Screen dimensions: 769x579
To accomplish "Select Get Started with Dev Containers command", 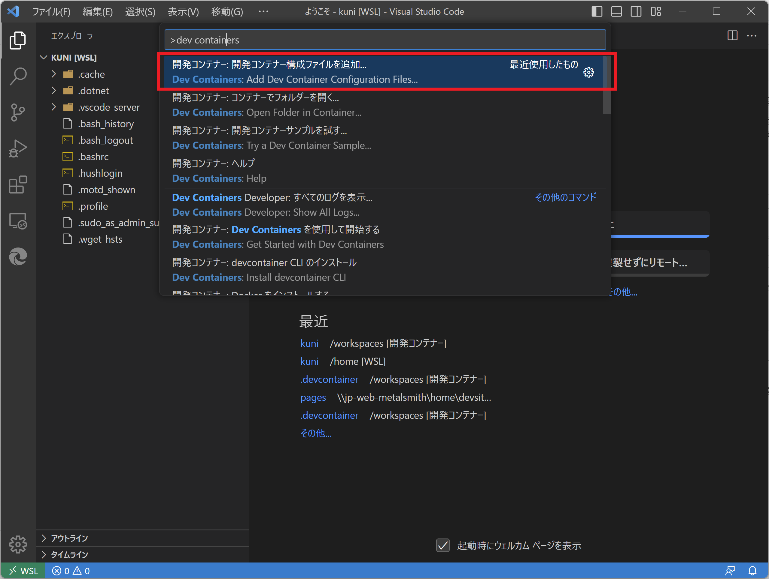I will coord(384,237).
